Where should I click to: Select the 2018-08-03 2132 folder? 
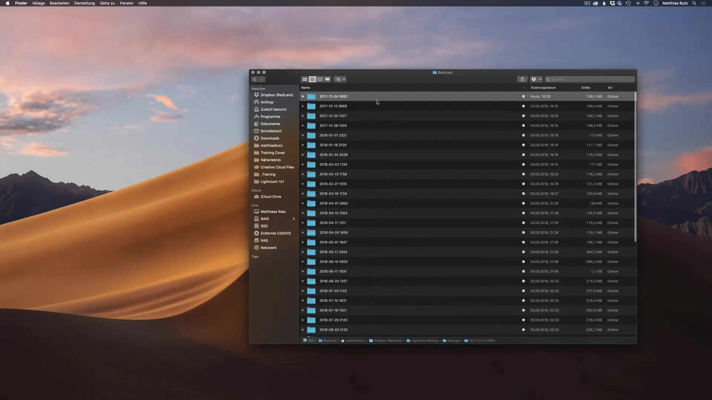pyautogui.click(x=333, y=329)
